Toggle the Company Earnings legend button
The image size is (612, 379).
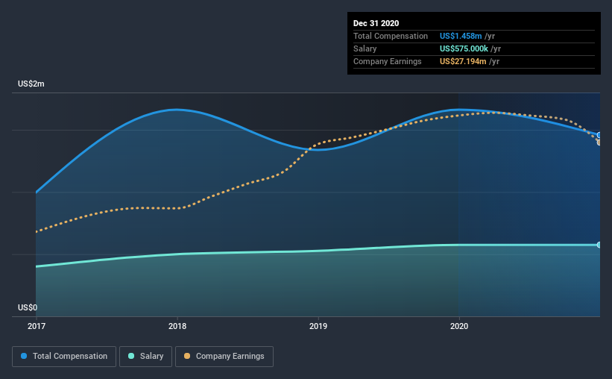coord(224,357)
